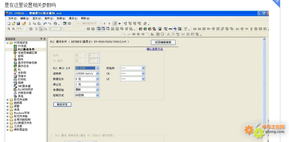Click the Cut scissors icon

30,23
